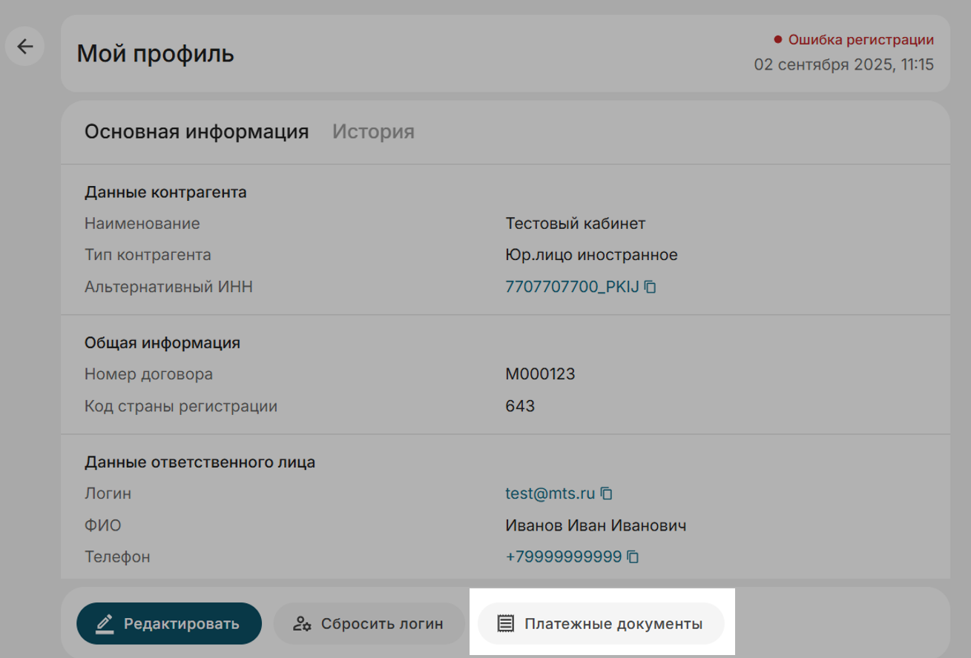Click the date 02 сентября 2025, 11:15
Image resolution: width=971 pixels, height=658 pixels.
843,64
